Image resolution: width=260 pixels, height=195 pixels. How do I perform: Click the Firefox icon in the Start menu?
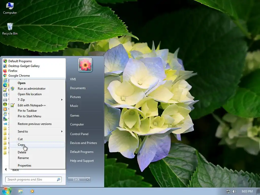[x=5, y=71]
